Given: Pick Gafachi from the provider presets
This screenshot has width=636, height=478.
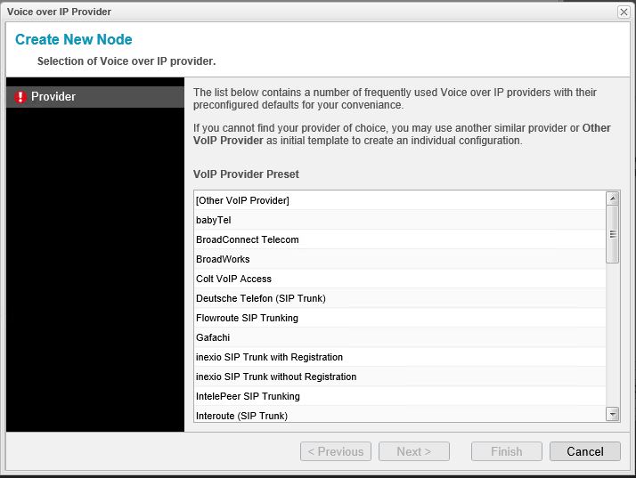Looking at the screenshot, I should (212, 337).
